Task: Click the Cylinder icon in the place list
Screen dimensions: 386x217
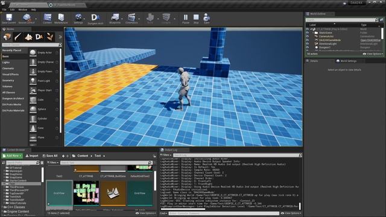Action: coord(33,119)
